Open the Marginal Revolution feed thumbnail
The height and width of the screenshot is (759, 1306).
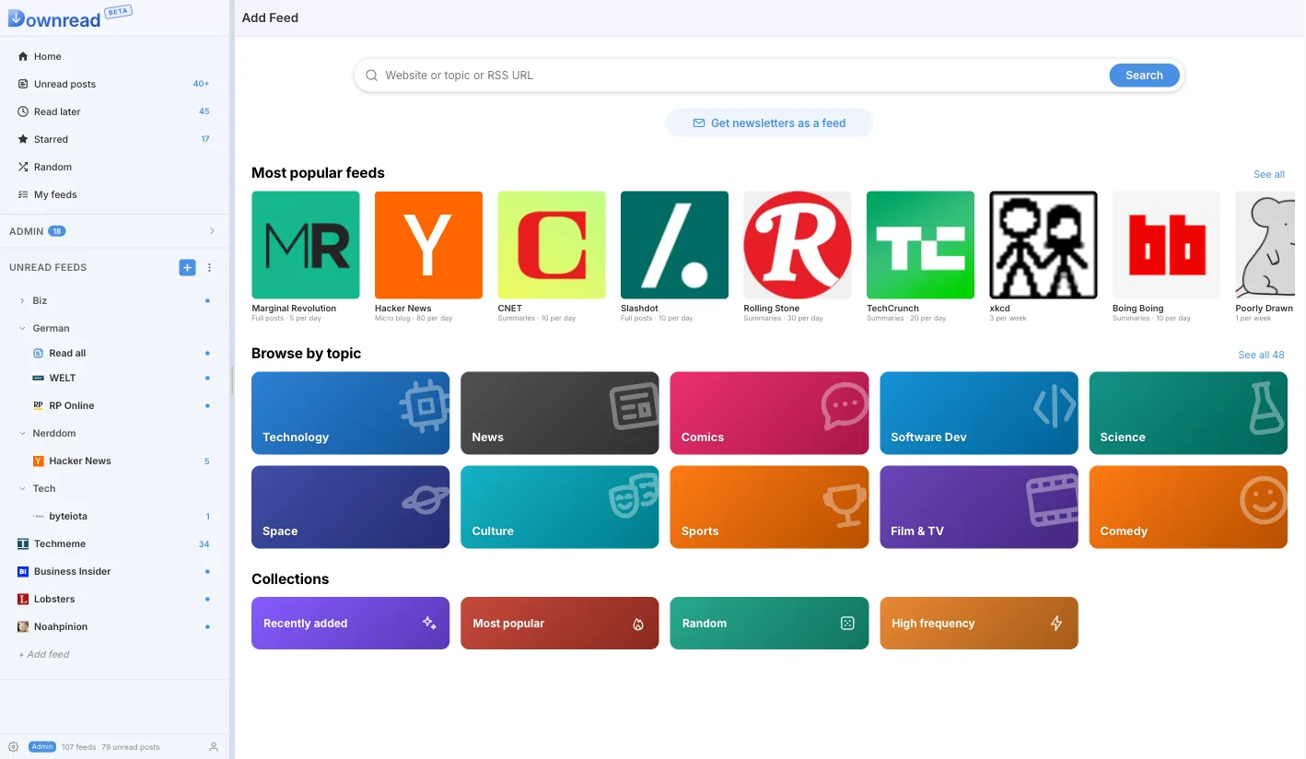(x=306, y=245)
